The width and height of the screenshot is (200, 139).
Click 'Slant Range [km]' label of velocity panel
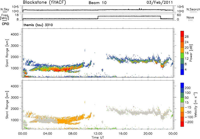pyautogui.click(x=7, y=105)
